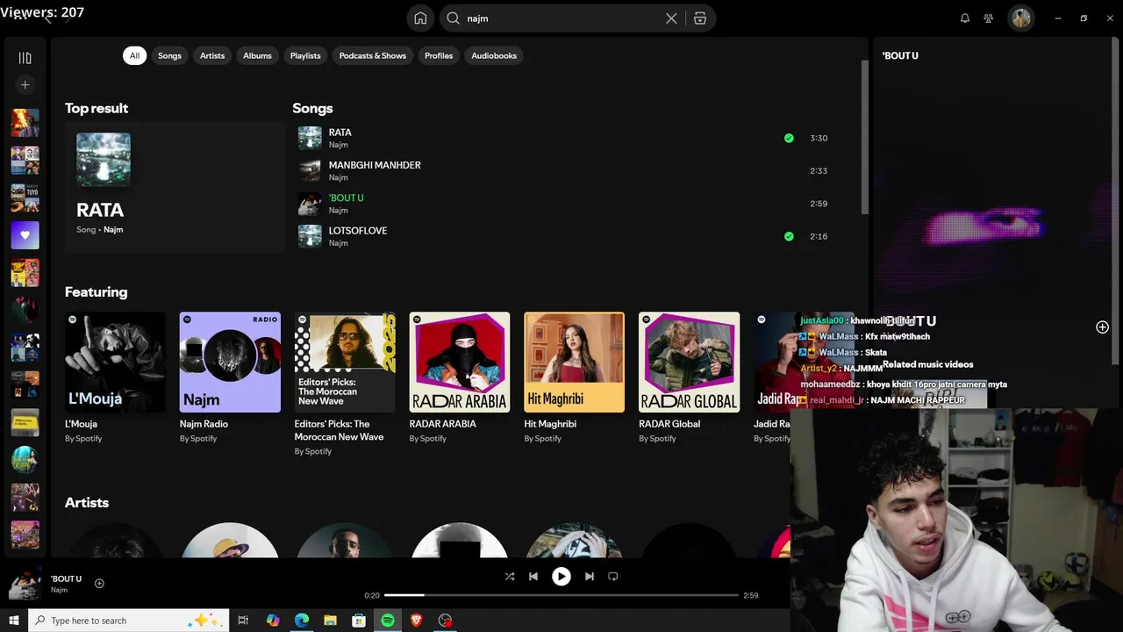Select the Audiobooks filter chip

(x=494, y=55)
